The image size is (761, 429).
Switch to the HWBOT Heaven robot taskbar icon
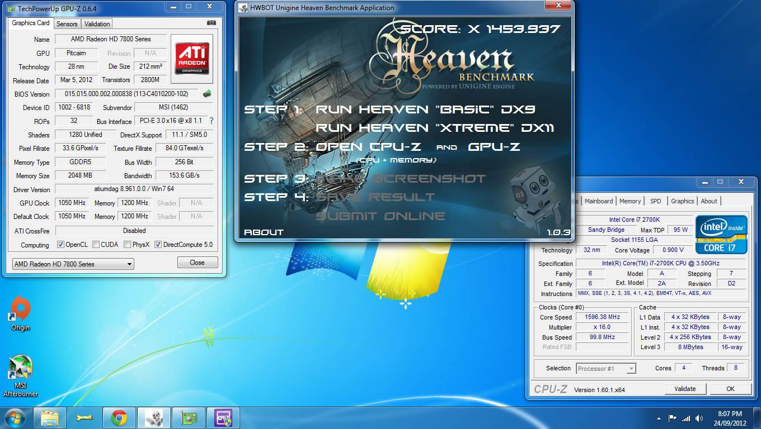pos(153,418)
